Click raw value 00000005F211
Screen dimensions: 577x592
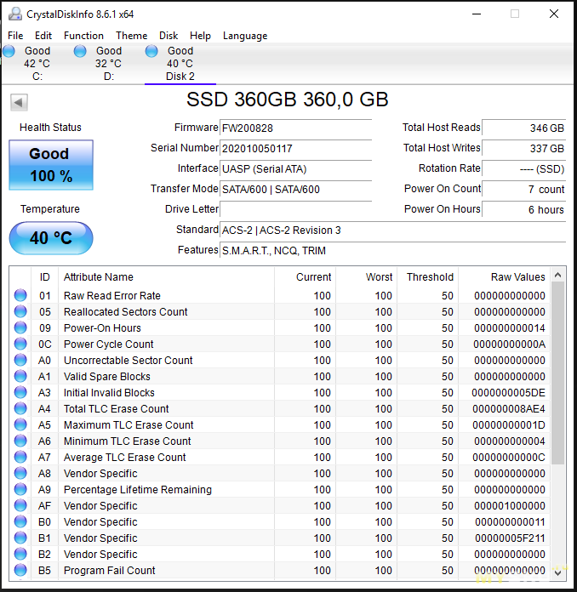click(510, 538)
